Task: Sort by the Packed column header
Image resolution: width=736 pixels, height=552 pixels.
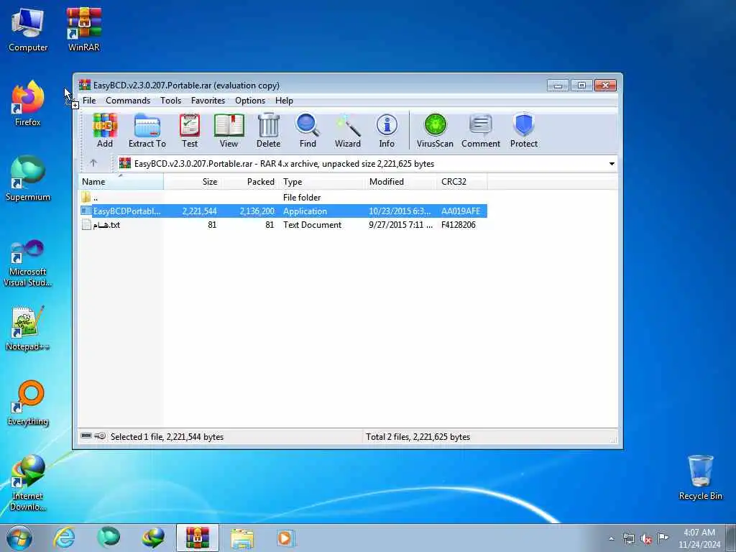Action: [250, 182]
